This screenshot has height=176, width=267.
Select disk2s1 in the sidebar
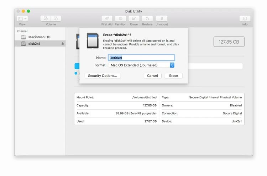[x=40, y=44]
